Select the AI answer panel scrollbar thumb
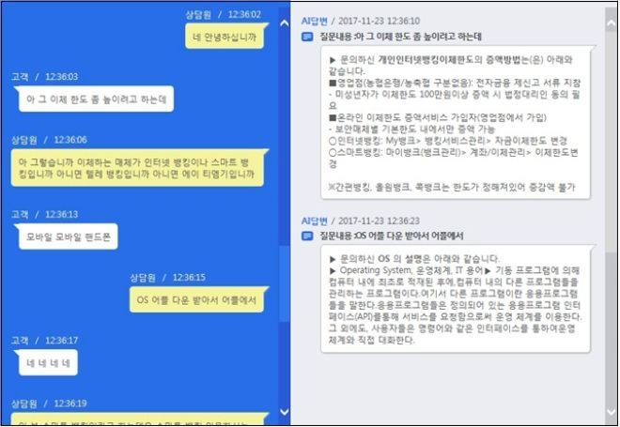This screenshot has height=427, width=620. 611,328
